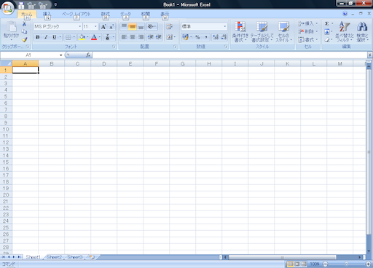The image size is (373, 268).
Task: Click the Office button orb
Action: [7, 8]
